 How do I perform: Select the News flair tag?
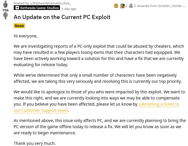pyautogui.click(x=19, y=26)
